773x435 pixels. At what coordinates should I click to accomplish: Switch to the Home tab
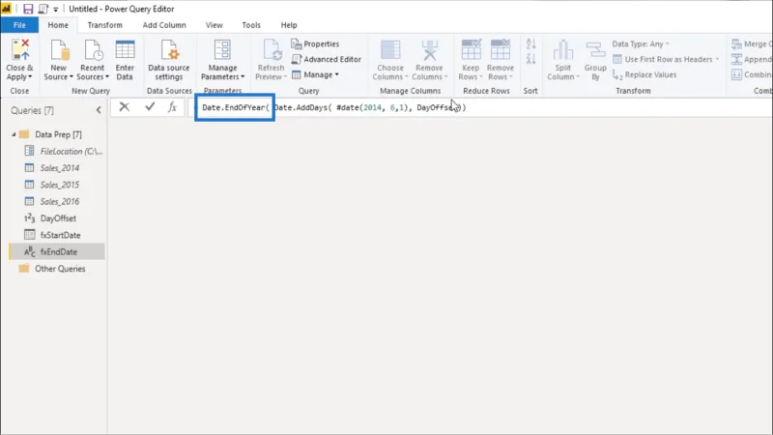(x=58, y=25)
